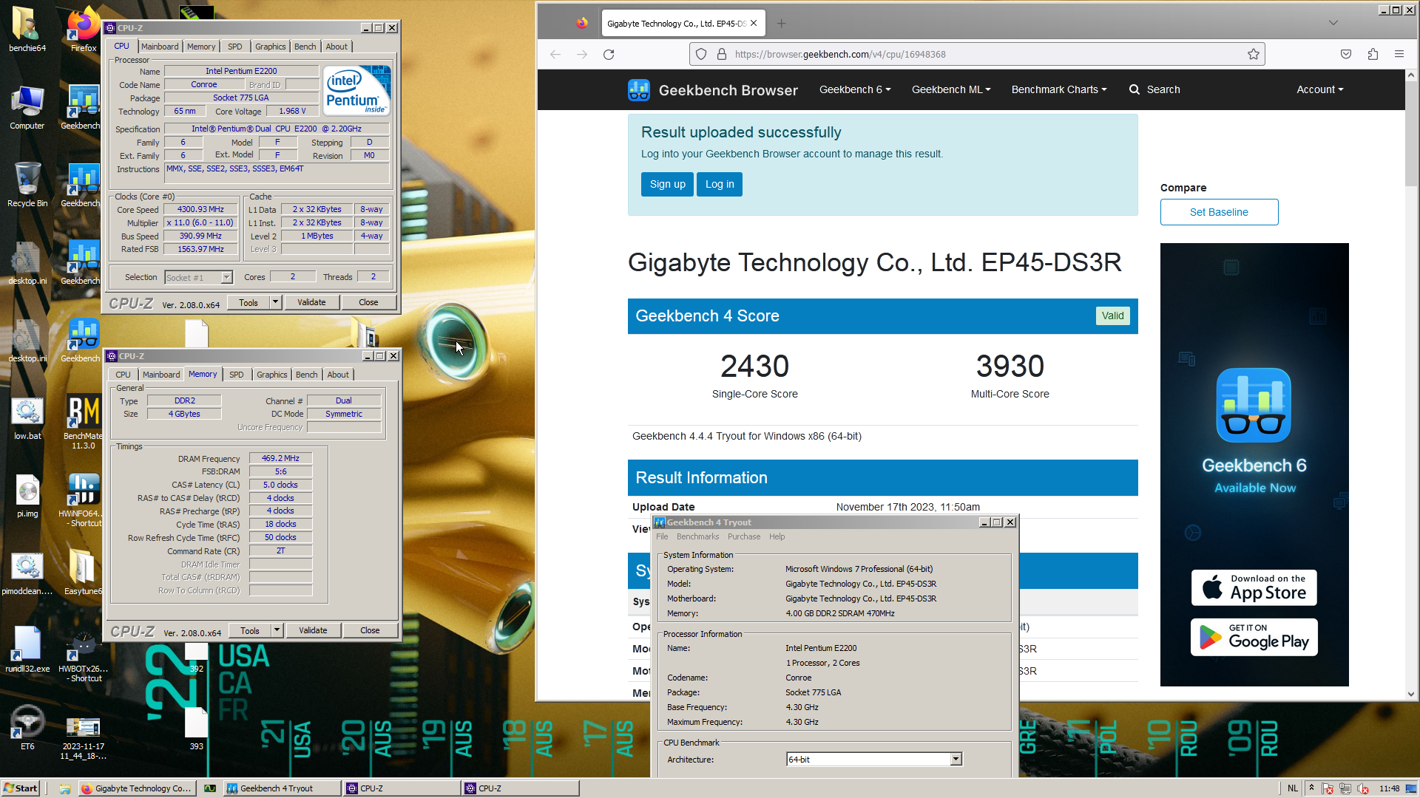Click the Log in button
The height and width of the screenshot is (798, 1420).
click(x=720, y=184)
